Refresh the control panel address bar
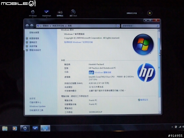The height and width of the screenshot is (138, 184). tap(118, 26)
